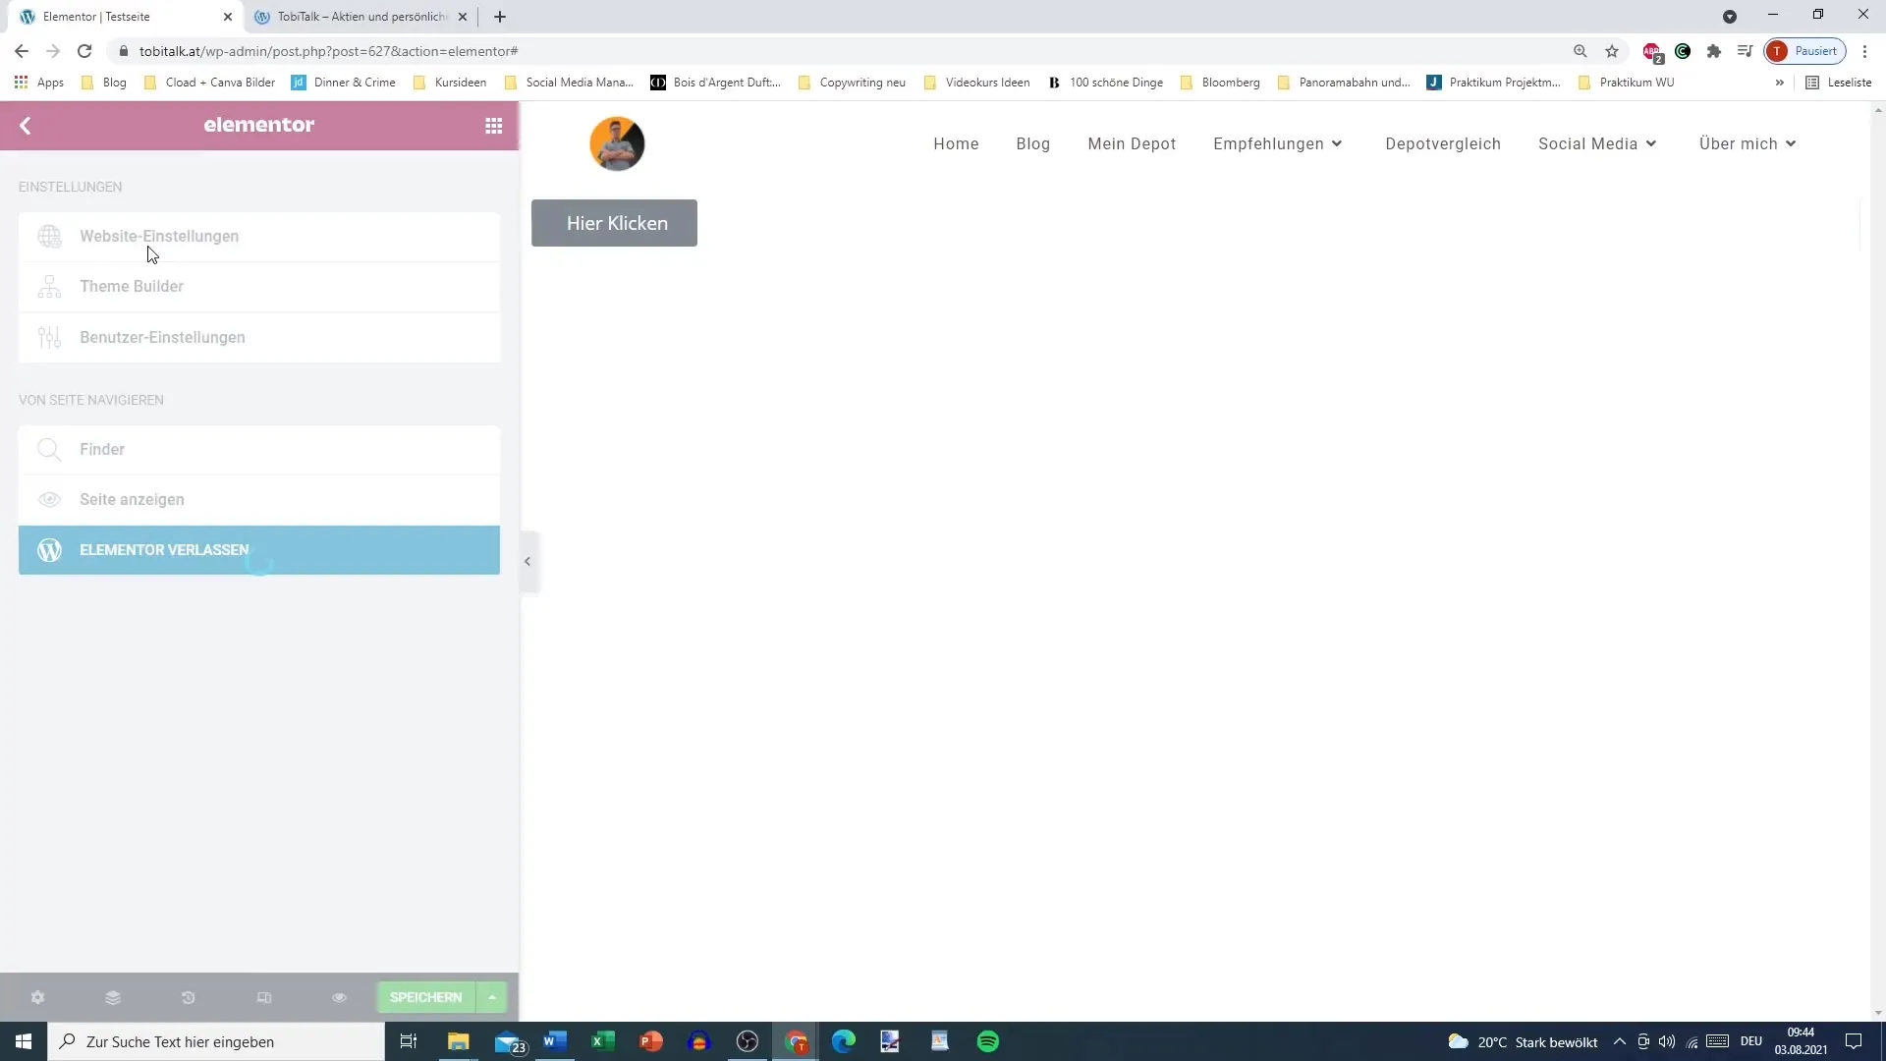Open browser zoom magnifier icon
1886x1061 pixels.
point(1581,51)
